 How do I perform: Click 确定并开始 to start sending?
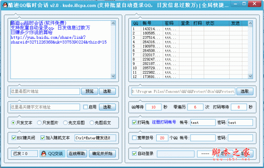click(x=102, y=153)
